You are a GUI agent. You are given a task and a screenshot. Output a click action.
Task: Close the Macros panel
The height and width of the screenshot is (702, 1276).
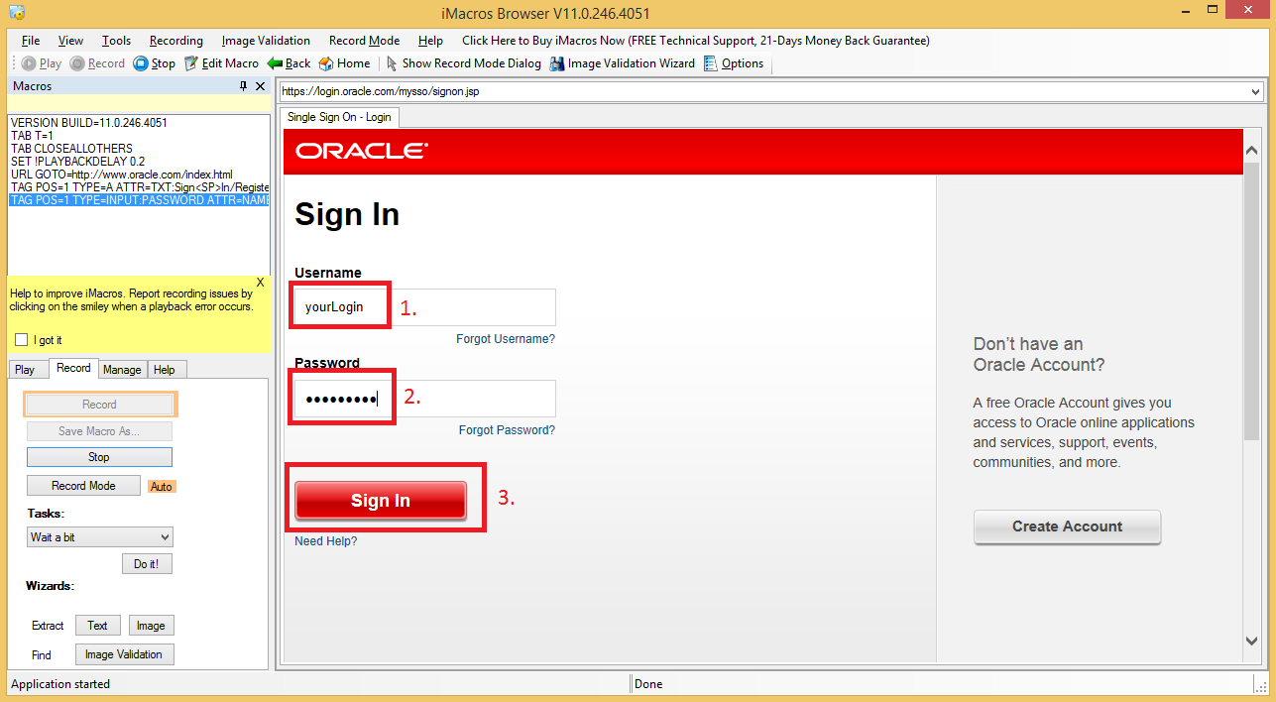pyautogui.click(x=261, y=86)
